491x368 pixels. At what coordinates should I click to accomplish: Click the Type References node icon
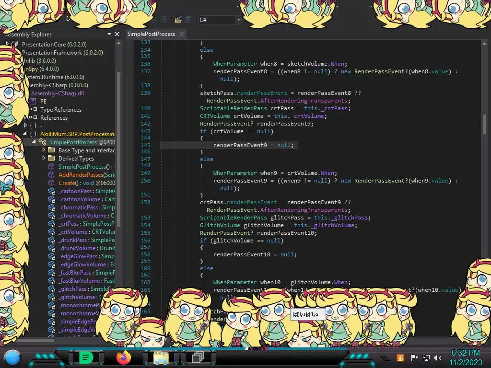pos(33,109)
